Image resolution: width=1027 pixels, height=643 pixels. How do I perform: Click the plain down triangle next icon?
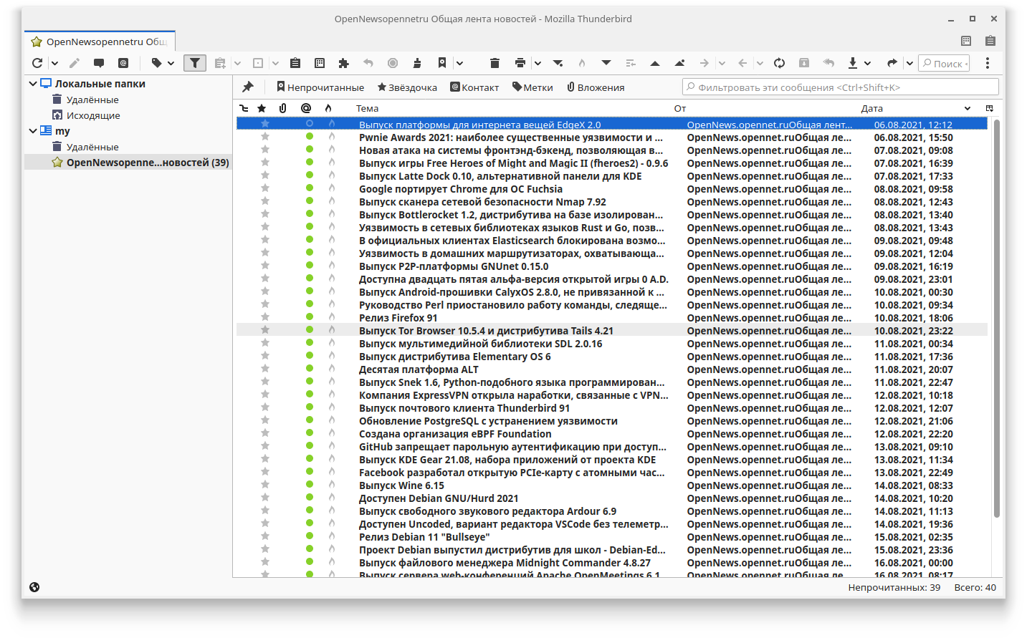click(606, 63)
